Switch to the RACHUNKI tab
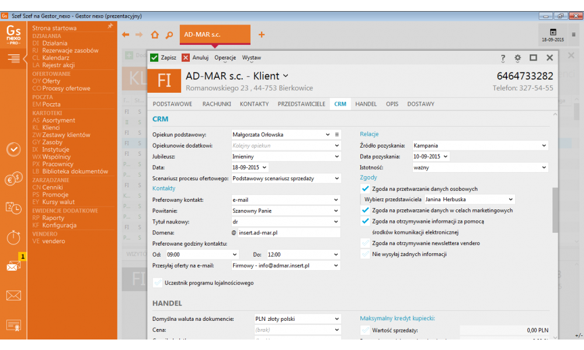584x350 pixels. click(217, 104)
